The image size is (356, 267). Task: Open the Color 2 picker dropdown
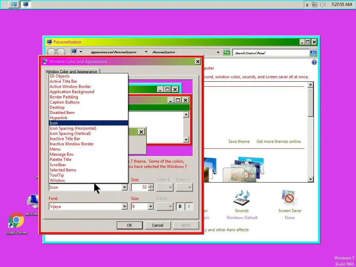pyautogui.click(x=184, y=187)
